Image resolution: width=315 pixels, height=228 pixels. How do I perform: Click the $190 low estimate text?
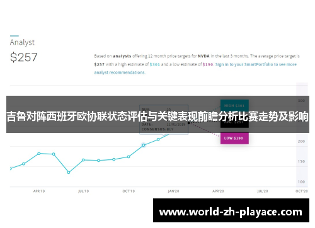[208, 64]
